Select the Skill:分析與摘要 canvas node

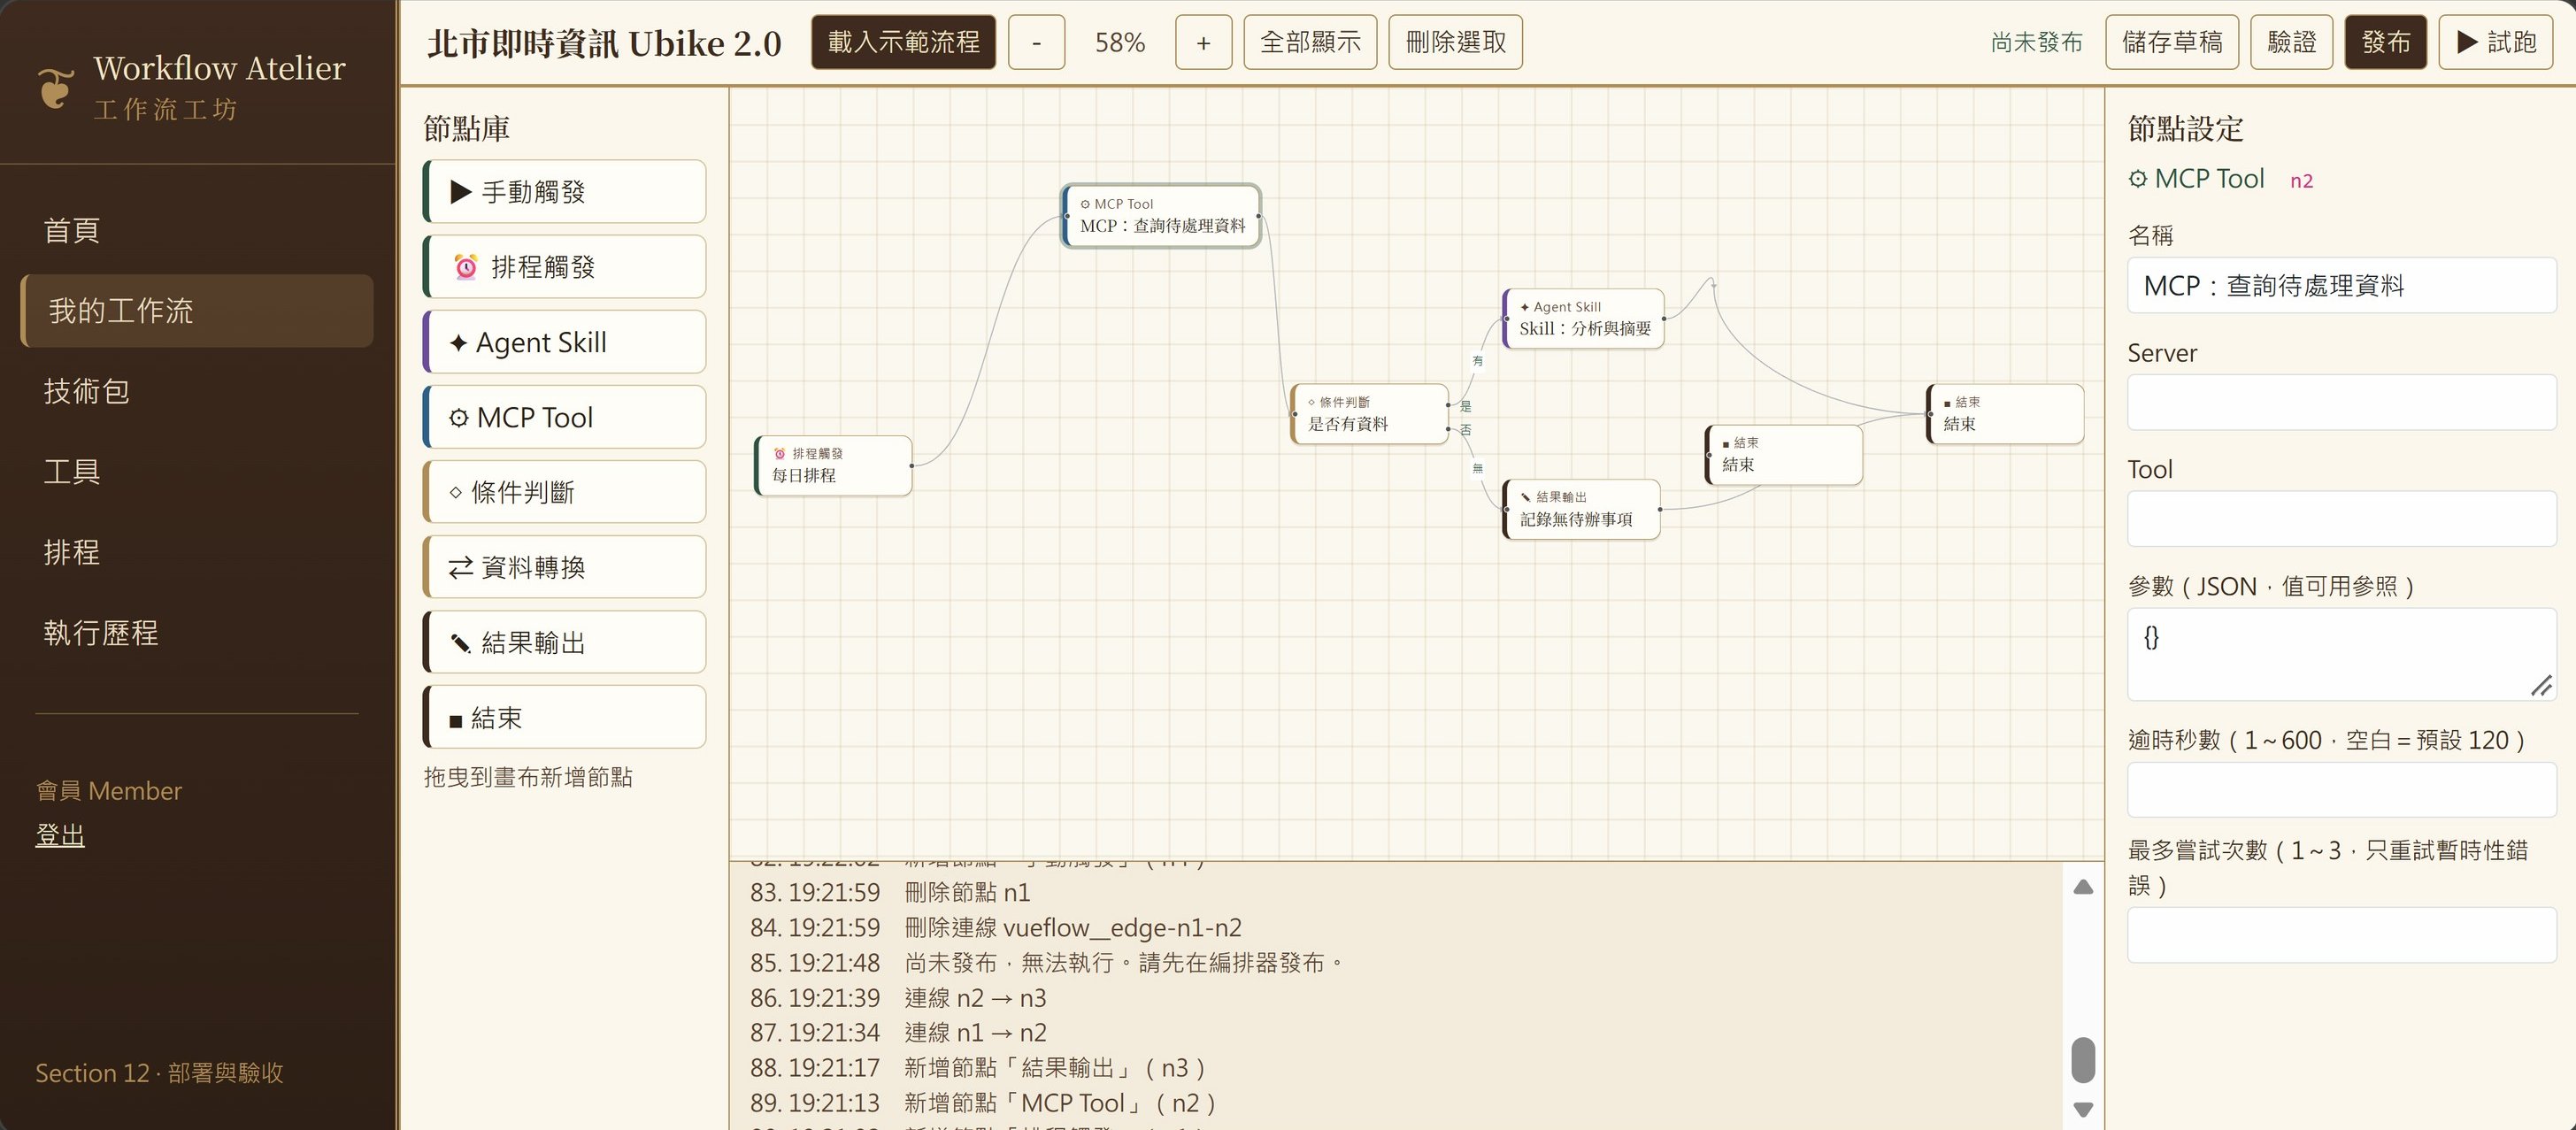coord(1583,318)
